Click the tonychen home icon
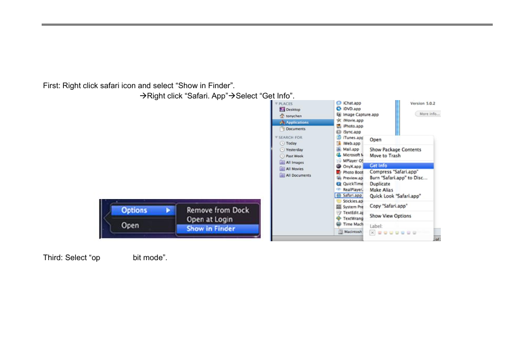This screenshot has width=516, height=344. click(x=282, y=116)
